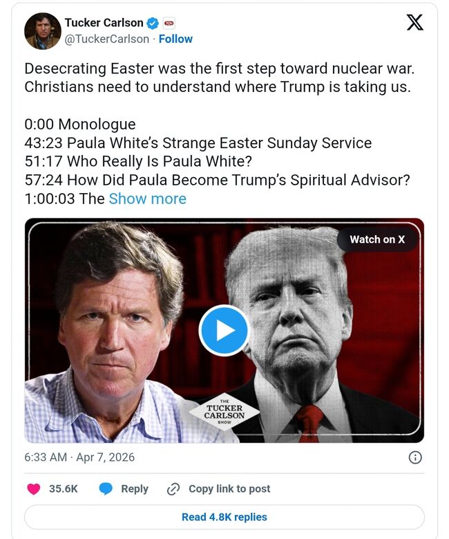
Task: Follow the @TuckerCarlson account
Action: pos(175,39)
